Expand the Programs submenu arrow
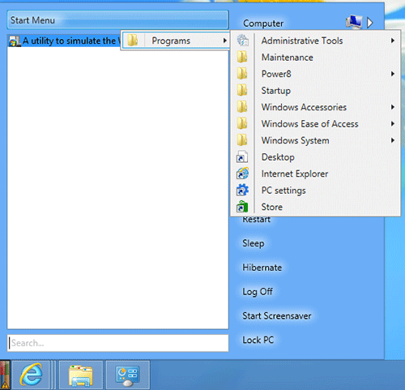The height and width of the screenshot is (390, 405). click(x=224, y=41)
